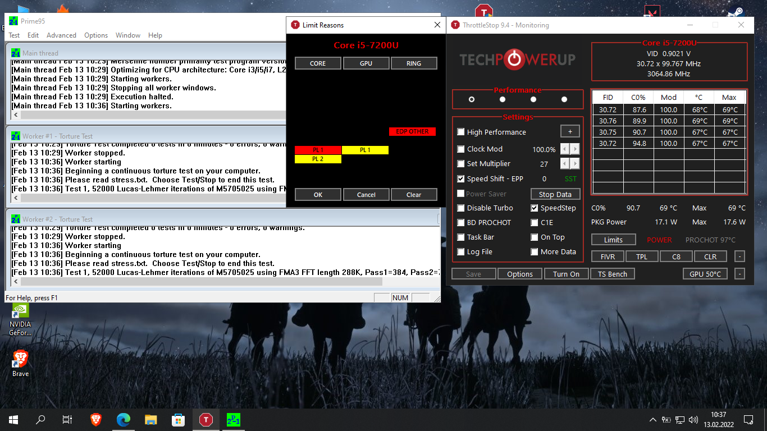Viewport: 767px width, 431px height.
Task: Click the Worker #2 window icon
Action: click(x=16, y=219)
